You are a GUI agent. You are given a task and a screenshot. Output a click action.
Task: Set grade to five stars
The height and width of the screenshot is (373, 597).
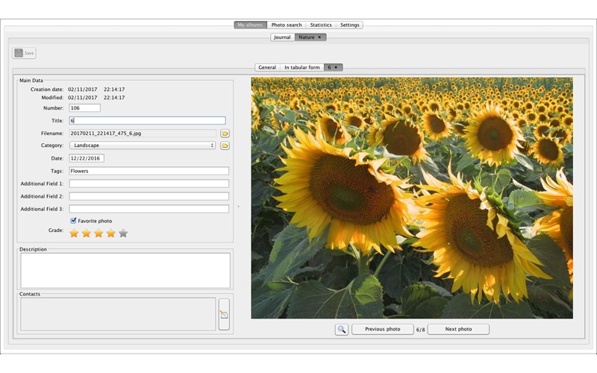point(123,233)
